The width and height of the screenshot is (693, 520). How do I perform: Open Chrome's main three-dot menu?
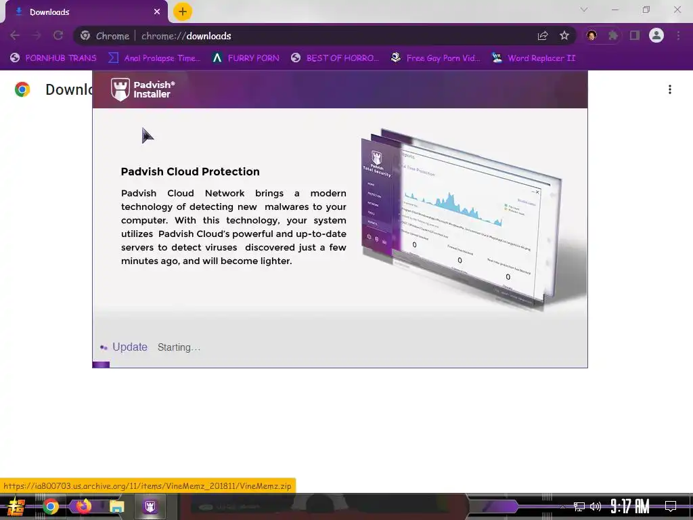click(678, 35)
